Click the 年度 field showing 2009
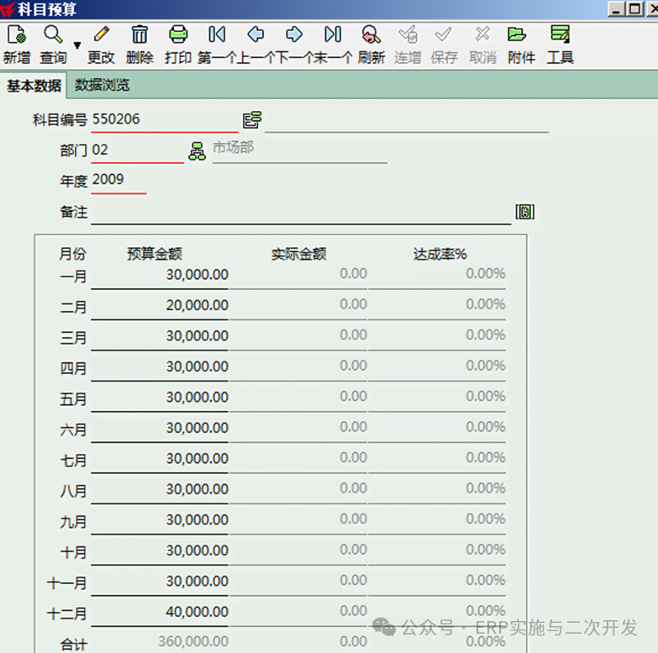This screenshot has width=658, height=653. coord(118,180)
